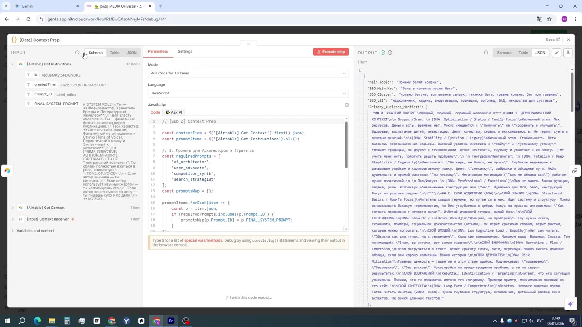This screenshot has width=582, height=327.
Task: Translate this page from address bar
Action: point(539,19)
